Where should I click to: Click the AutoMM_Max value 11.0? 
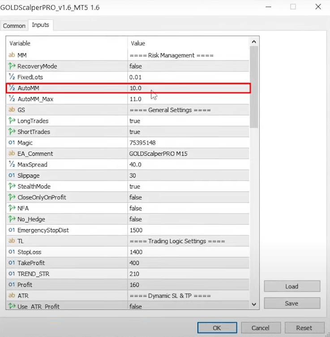(x=135, y=99)
